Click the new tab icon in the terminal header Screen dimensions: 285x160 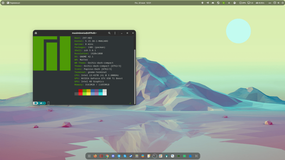click(36, 33)
